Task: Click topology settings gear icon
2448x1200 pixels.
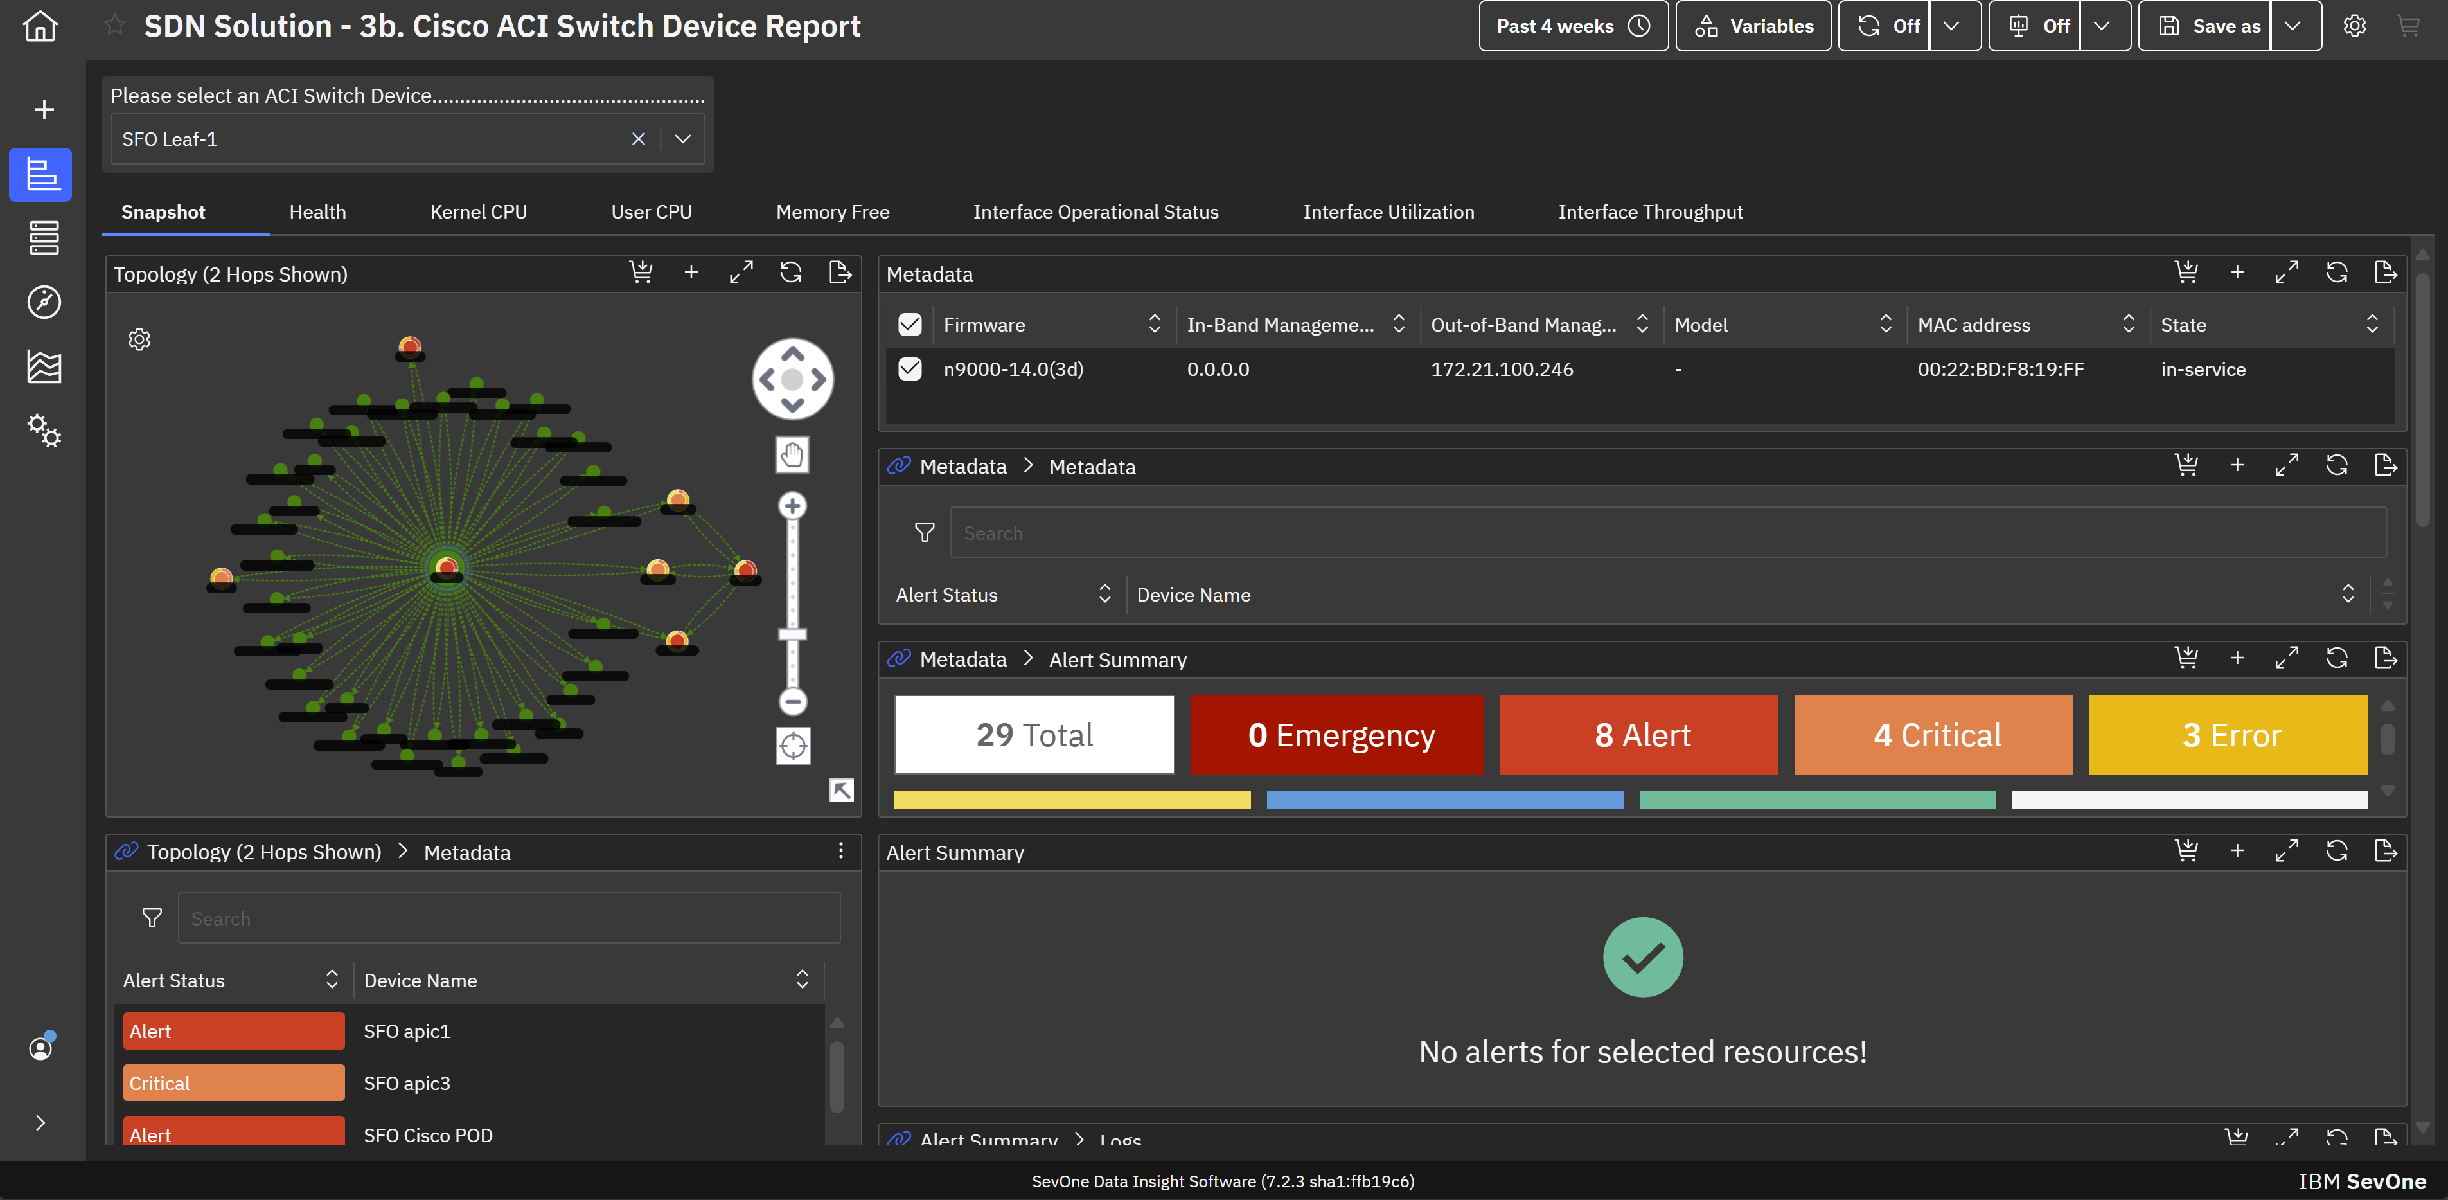Action: click(x=139, y=339)
